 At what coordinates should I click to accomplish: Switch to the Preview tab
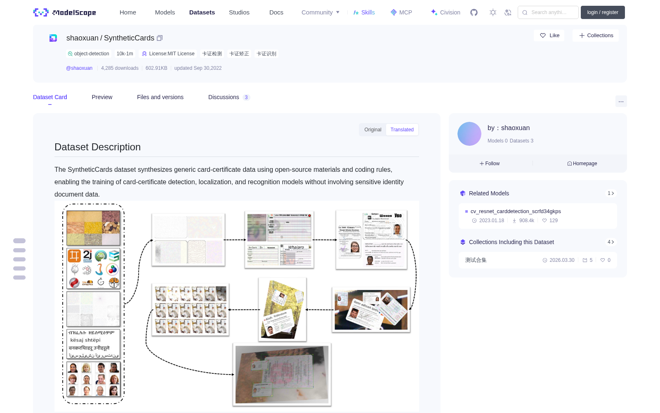click(102, 97)
